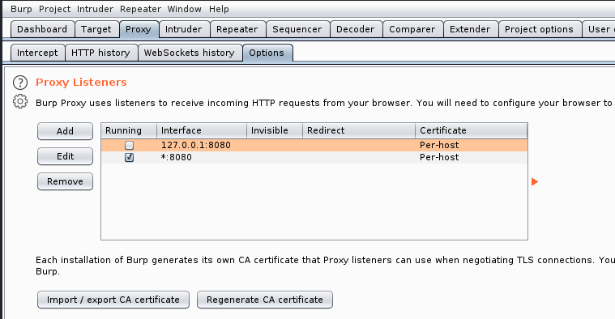Uncheck the *:8080 listener Running checkbox
Image resolution: width=615 pixels, height=319 pixels.
pyautogui.click(x=129, y=158)
